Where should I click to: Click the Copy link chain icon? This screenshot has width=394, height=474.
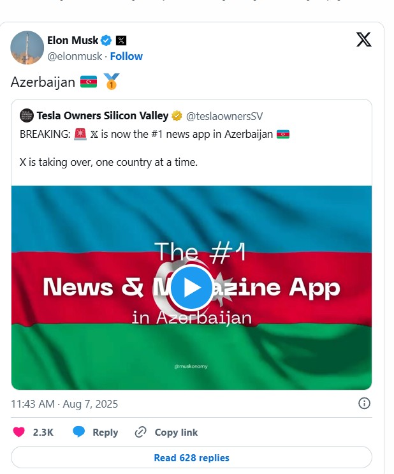[x=141, y=432]
